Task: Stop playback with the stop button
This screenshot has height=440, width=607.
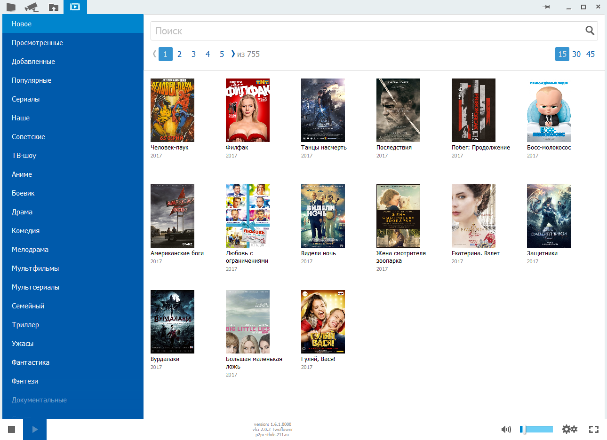Action: click(12, 429)
